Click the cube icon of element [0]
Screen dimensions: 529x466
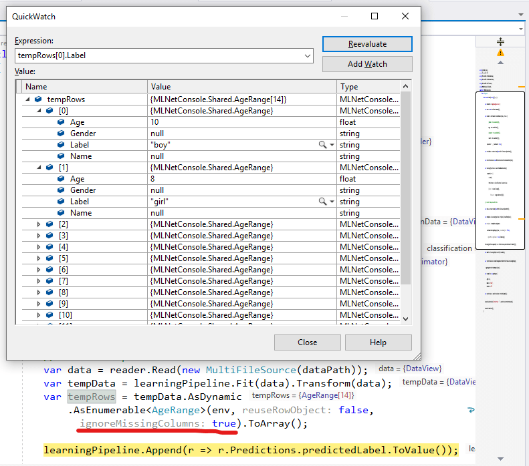click(49, 110)
